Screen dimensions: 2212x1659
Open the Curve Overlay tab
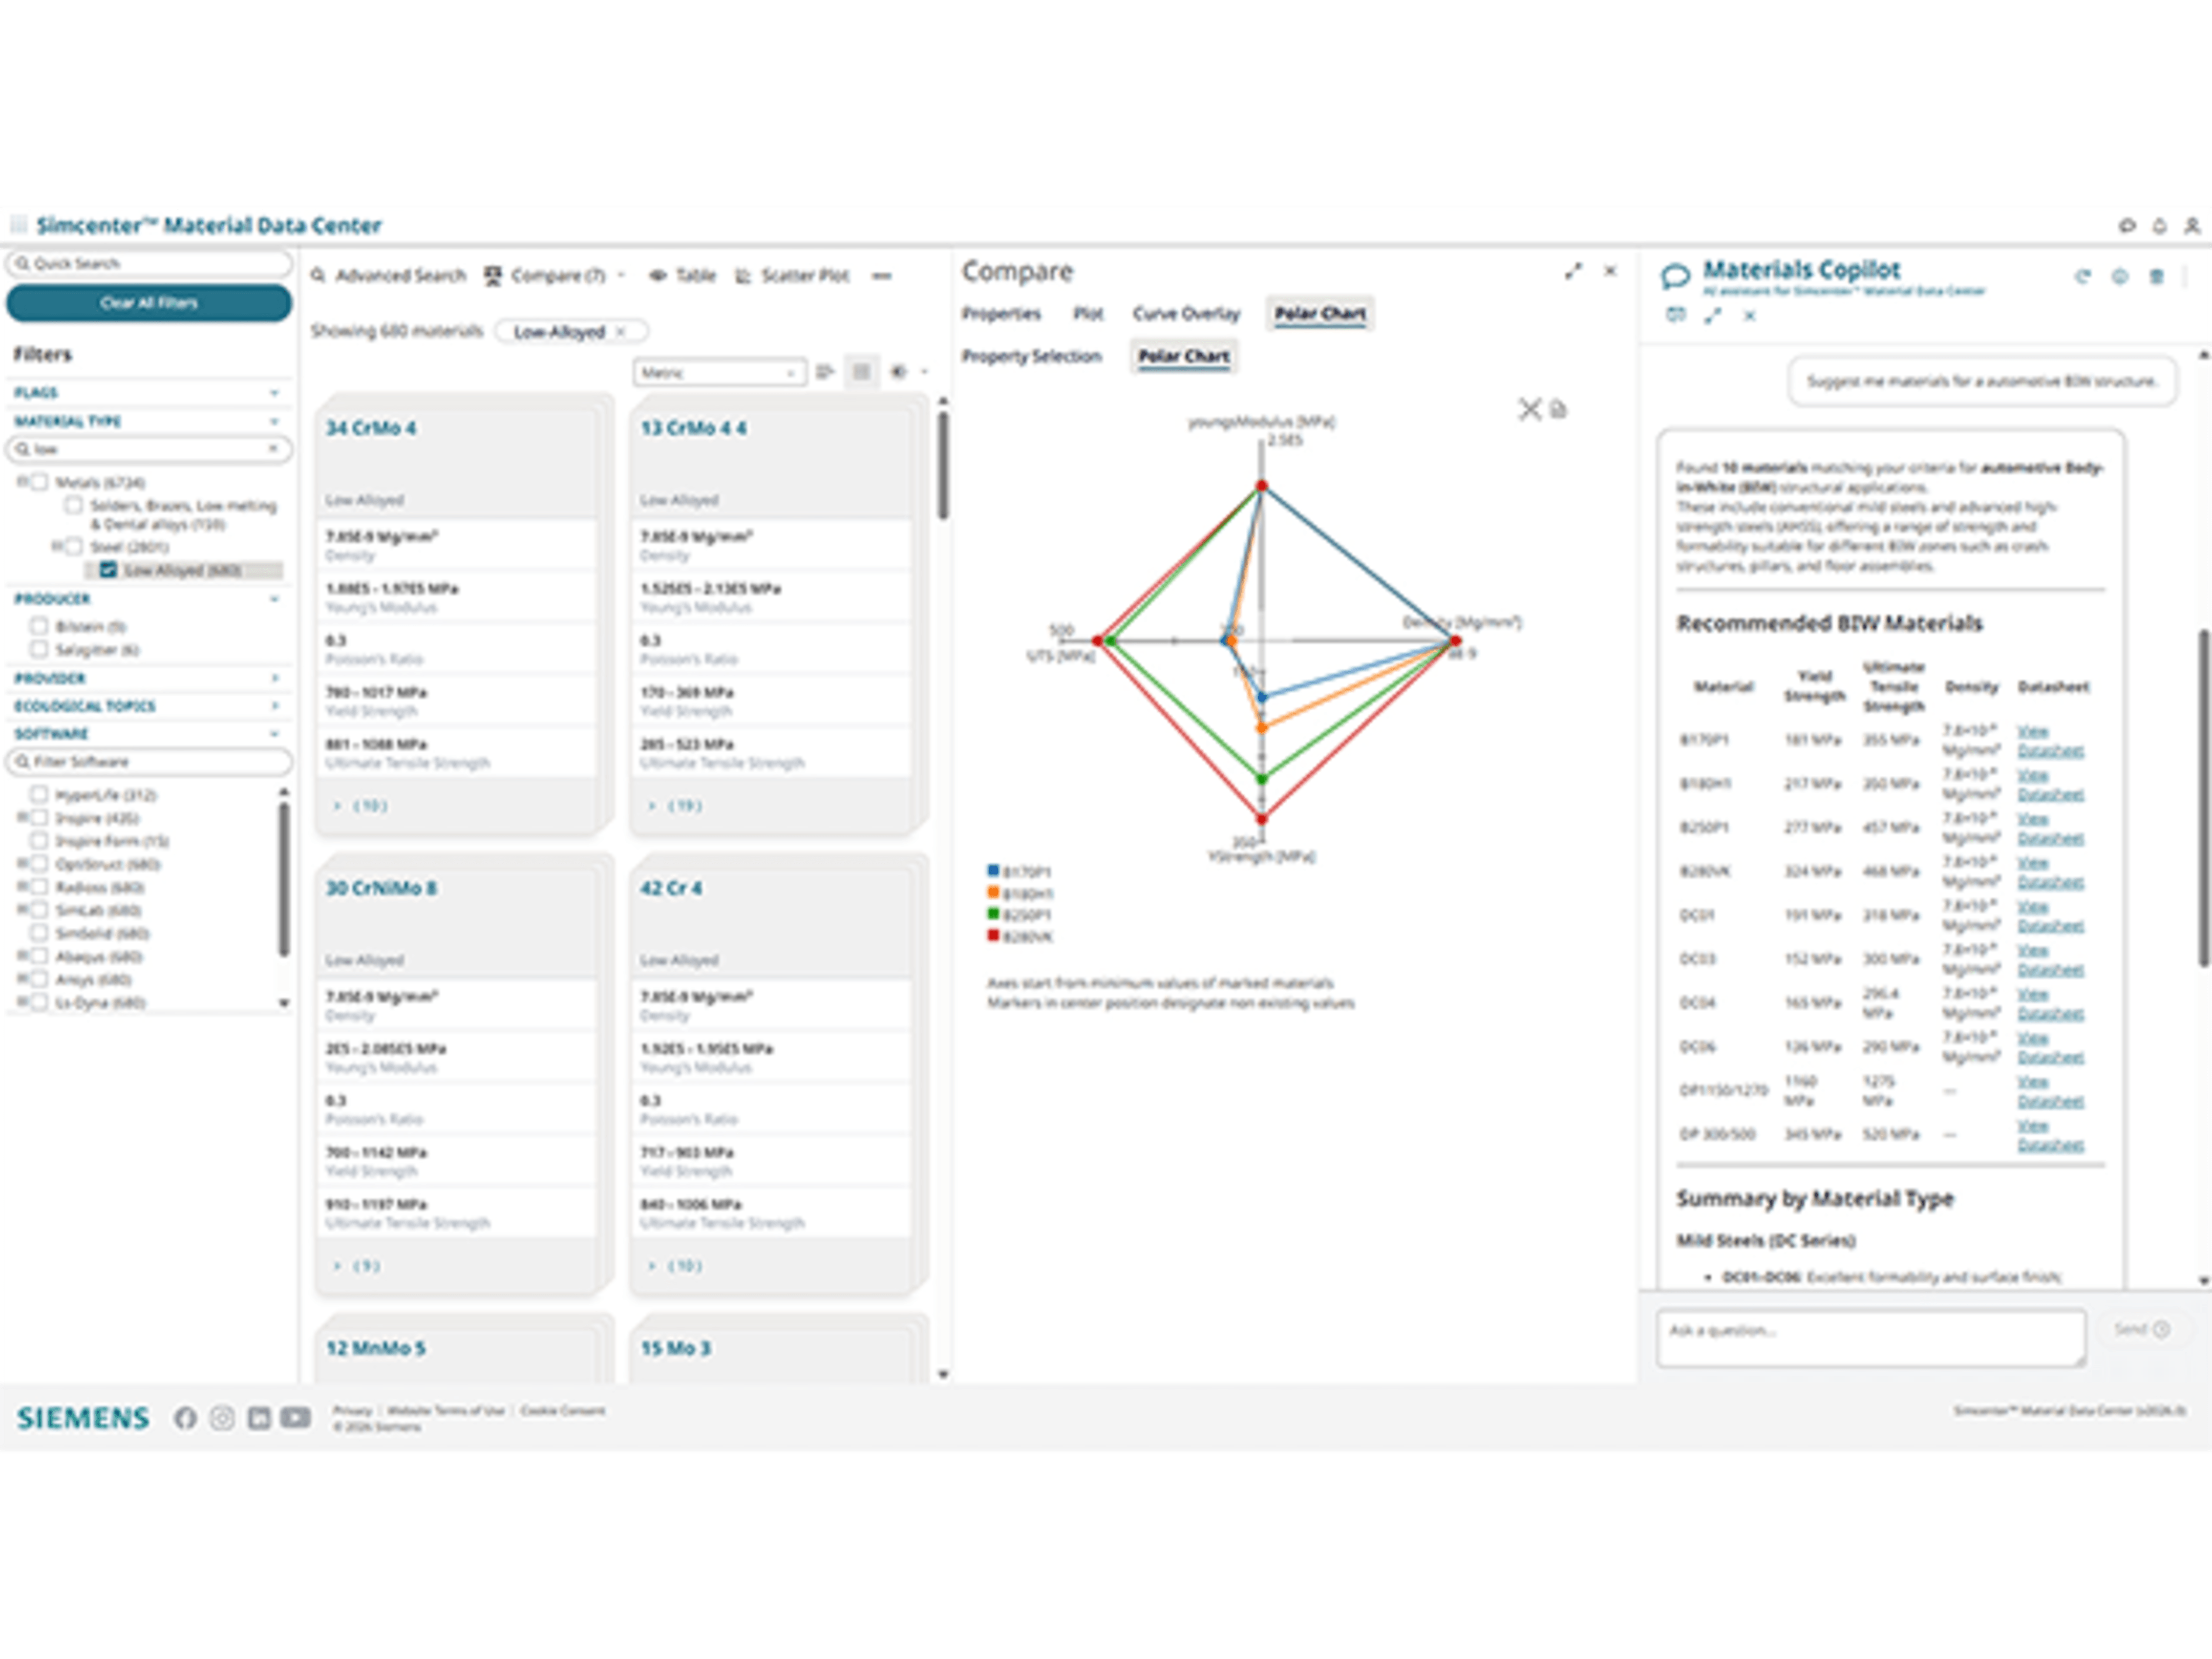click(x=1186, y=314)
